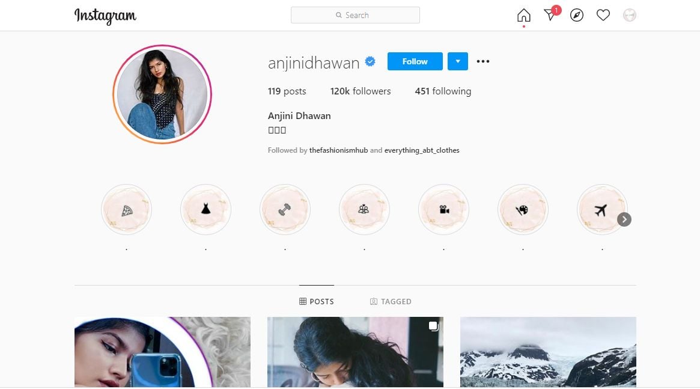Open the Explore compass icon
Viewport: 700px width, 389px height.
coord(577,15)
